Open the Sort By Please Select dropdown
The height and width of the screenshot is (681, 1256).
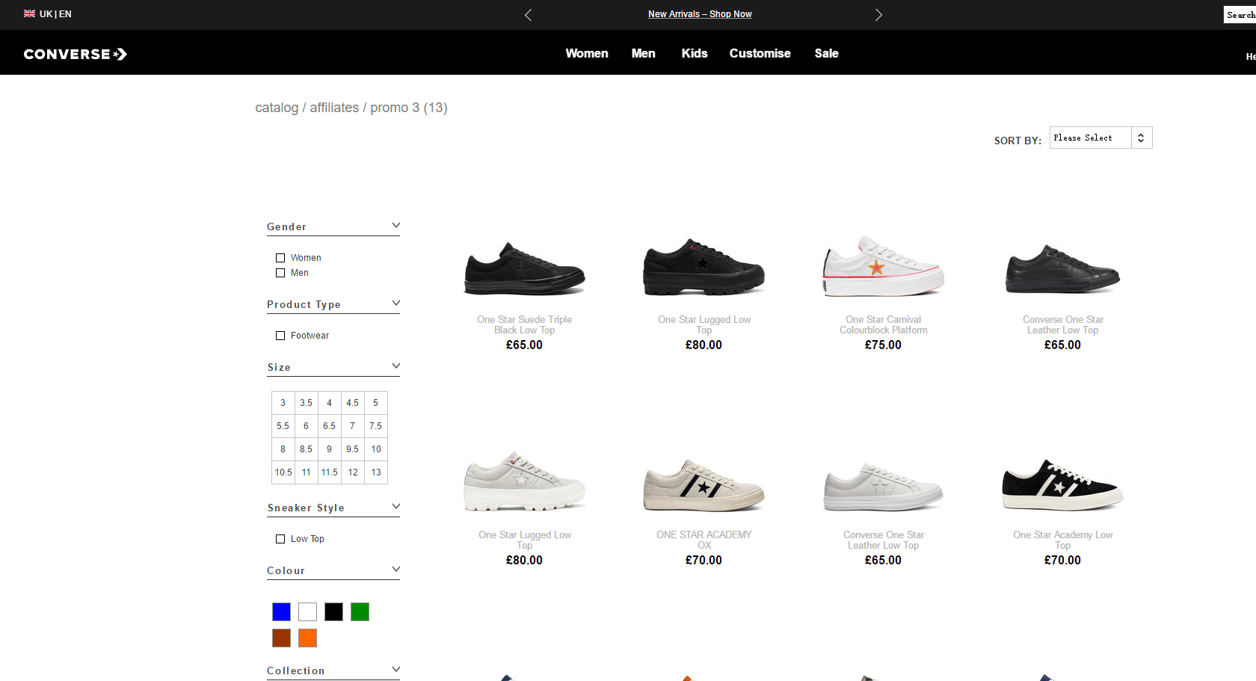point(1100,138)
